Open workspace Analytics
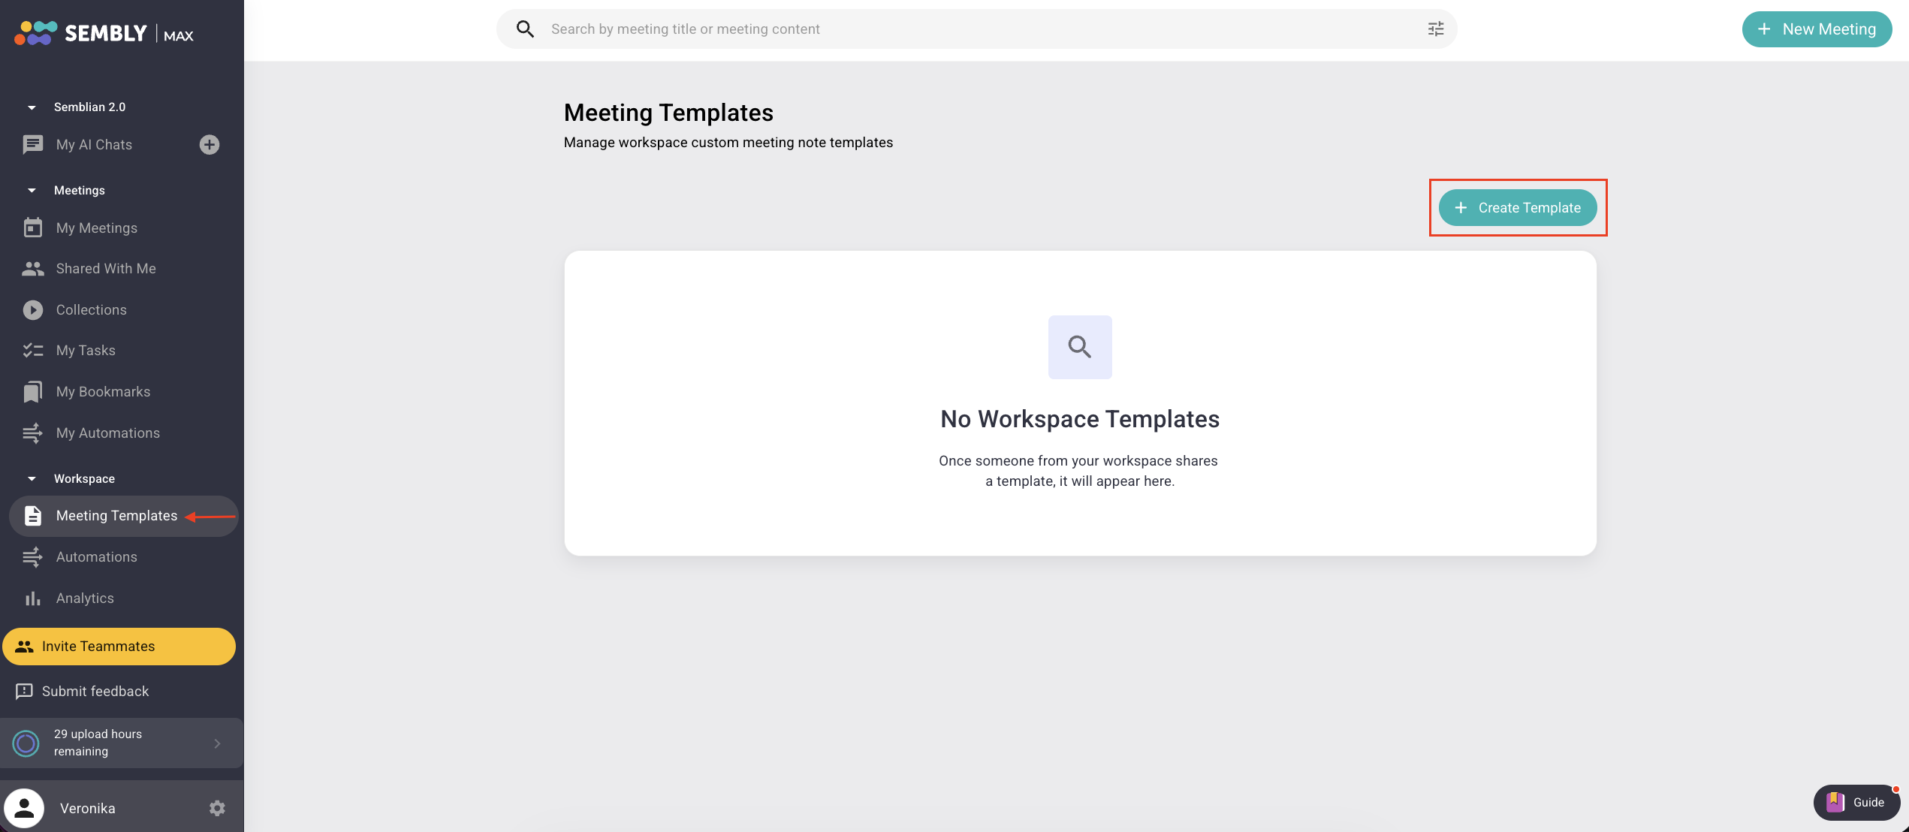Image resolution: width=1909 pixels, height=832 pixels. [85, 598]
